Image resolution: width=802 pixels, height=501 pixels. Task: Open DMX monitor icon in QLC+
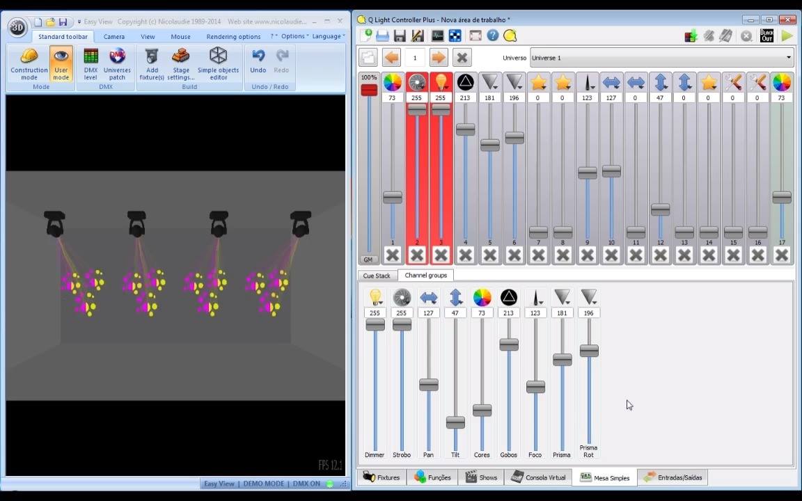click(x=438, y=35)
